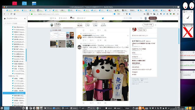This screenshot has width=195, height=110.
Task: Click the 変更する trends link
Action: point(148,41)
